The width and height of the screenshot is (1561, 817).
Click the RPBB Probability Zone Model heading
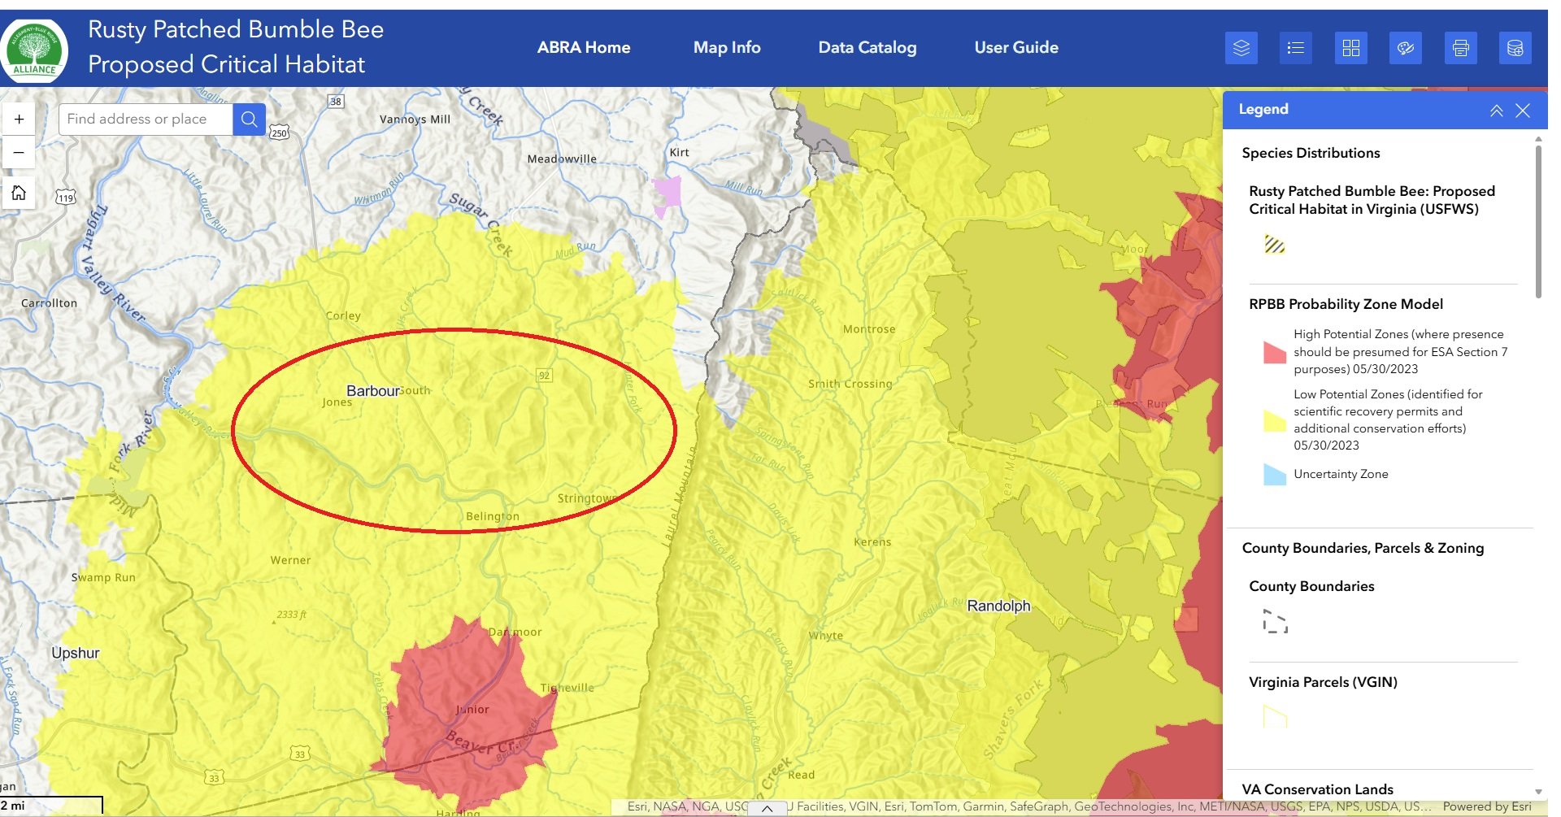coord(1346,304)
